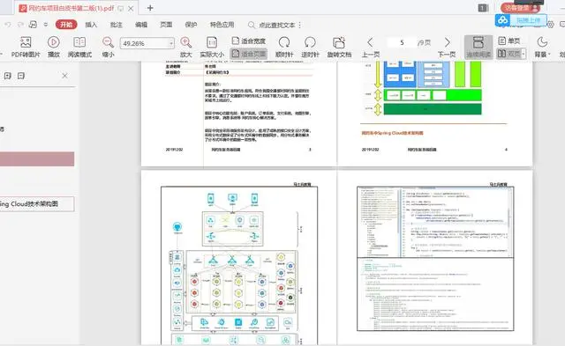Select the highlighted pink bookmark entry

[37, 158]
